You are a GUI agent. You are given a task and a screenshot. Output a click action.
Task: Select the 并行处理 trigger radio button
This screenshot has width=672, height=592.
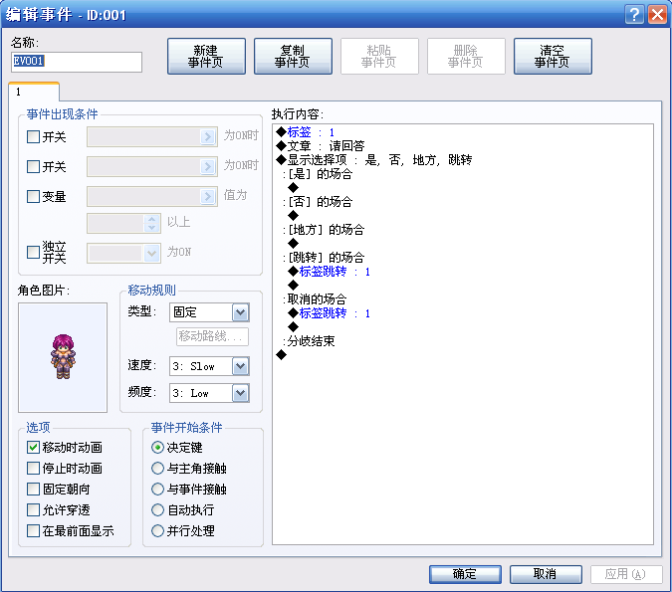(x=157, y=531)
